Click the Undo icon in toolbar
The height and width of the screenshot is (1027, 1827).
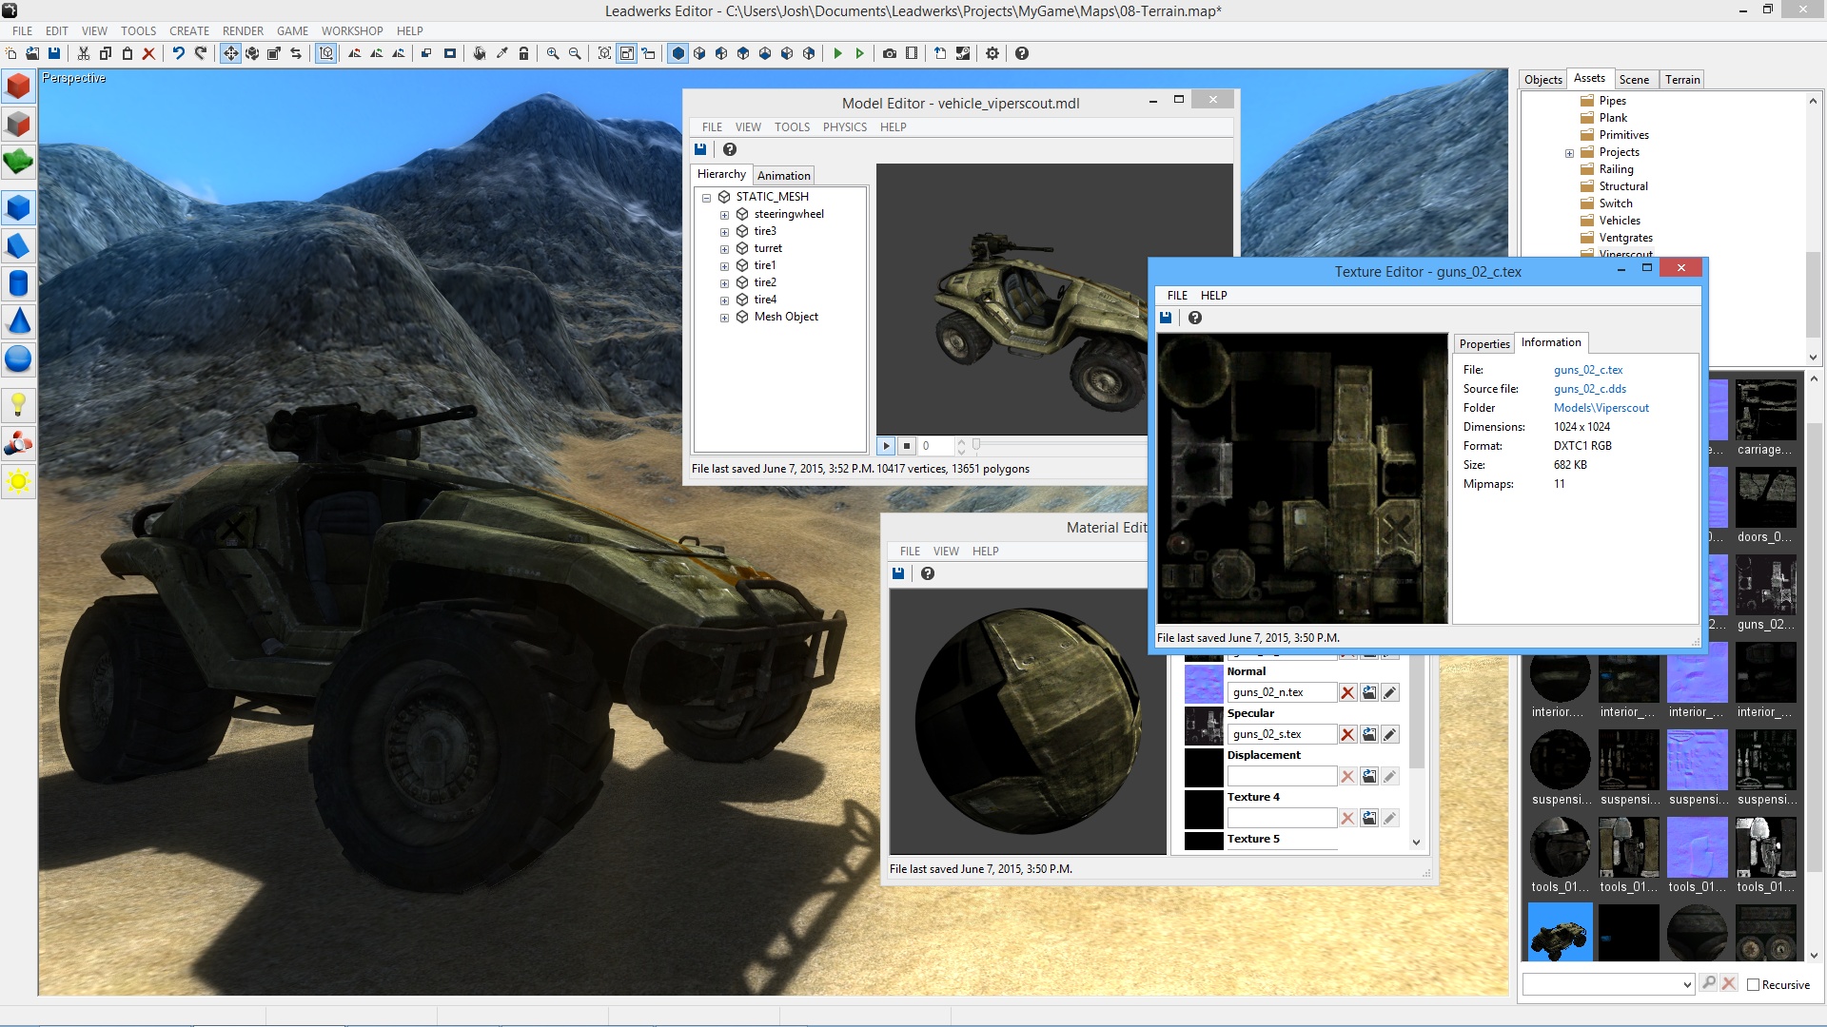pos(178,53)
